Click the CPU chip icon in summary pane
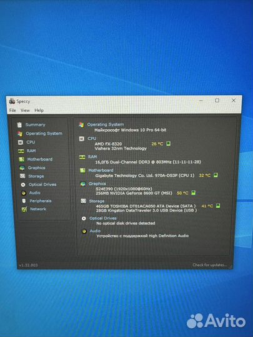The width and height of the screenshot is (253, 337). 82,139
